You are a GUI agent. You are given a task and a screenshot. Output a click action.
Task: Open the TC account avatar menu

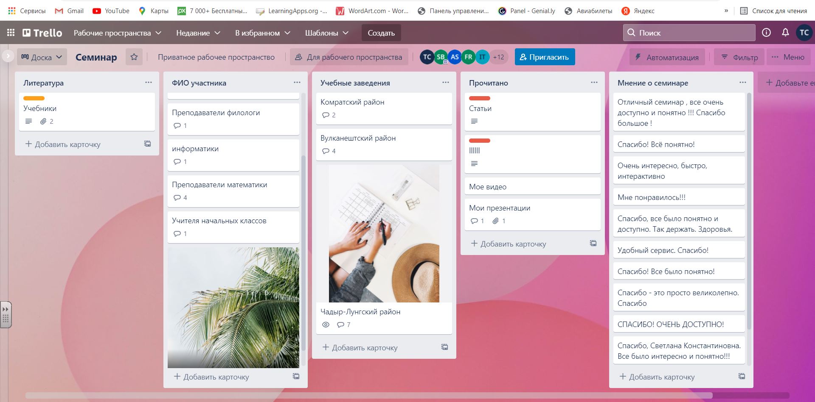point(804,33)
